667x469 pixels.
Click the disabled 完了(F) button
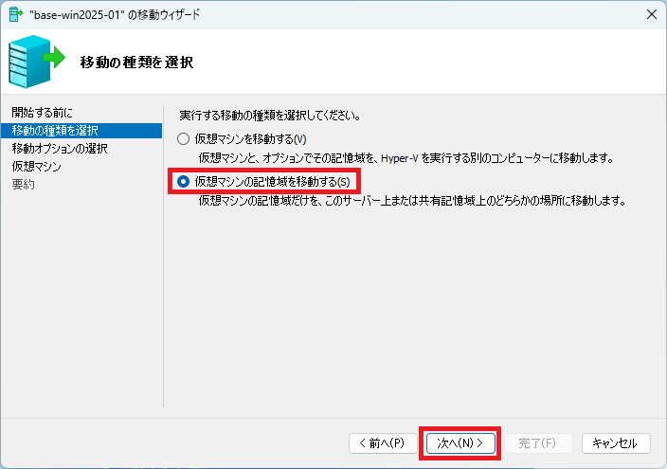(x=538, y=443)
